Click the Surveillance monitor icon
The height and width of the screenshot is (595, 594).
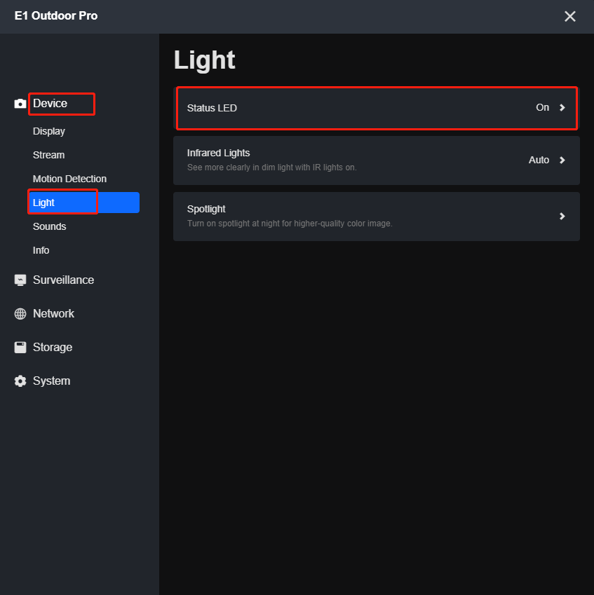point(20,280)
